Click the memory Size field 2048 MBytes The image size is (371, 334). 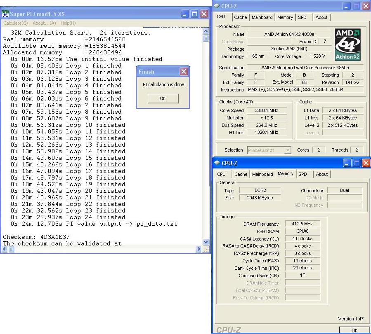[260, 198]
